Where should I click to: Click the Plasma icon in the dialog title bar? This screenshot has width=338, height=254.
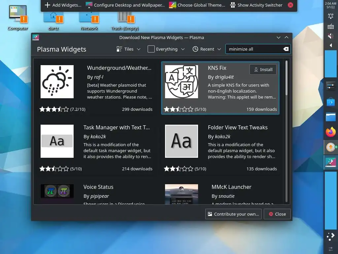[36, 37]
